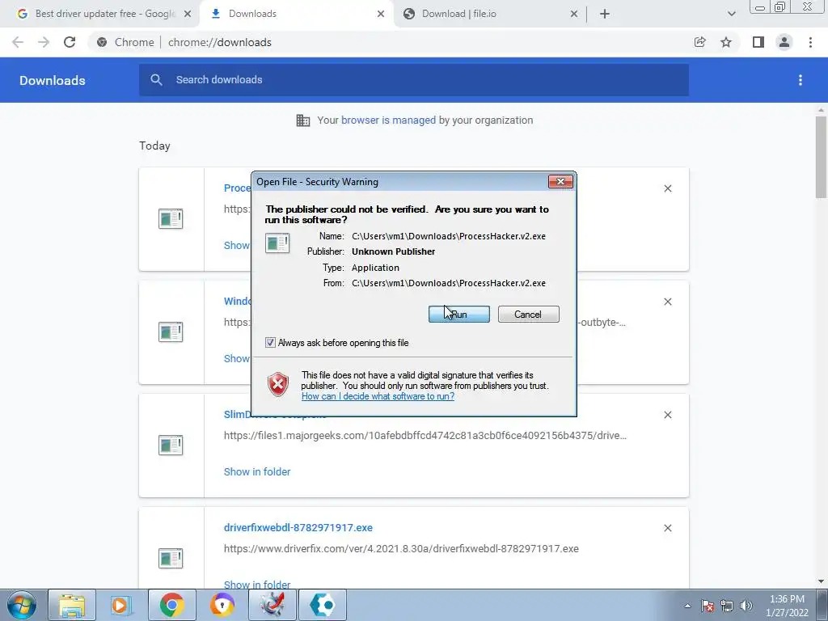Click the driverfixwebdl file icon

pyautogui.click(x=171, y=558)
